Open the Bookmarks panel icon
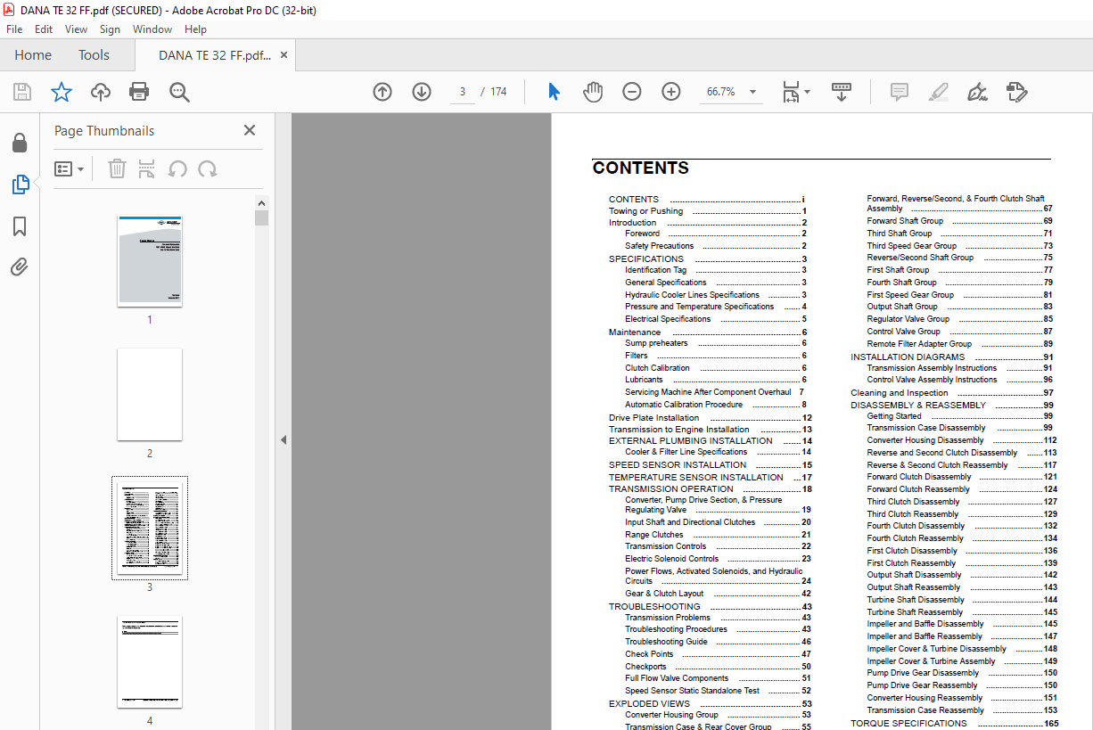 pyautogui.click(x=20, y=226)
